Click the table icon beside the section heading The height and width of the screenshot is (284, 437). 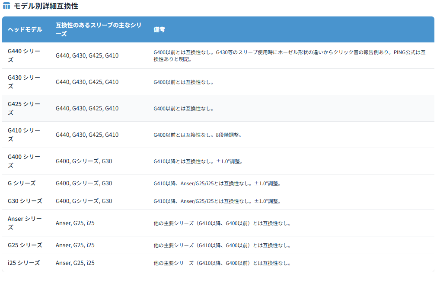6,6
